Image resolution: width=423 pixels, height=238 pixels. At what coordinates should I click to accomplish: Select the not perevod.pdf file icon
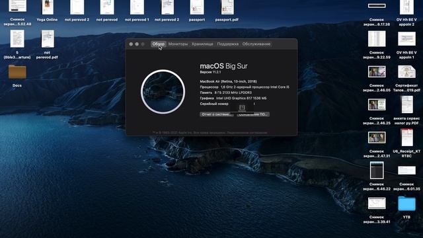[x=47, y=39]
